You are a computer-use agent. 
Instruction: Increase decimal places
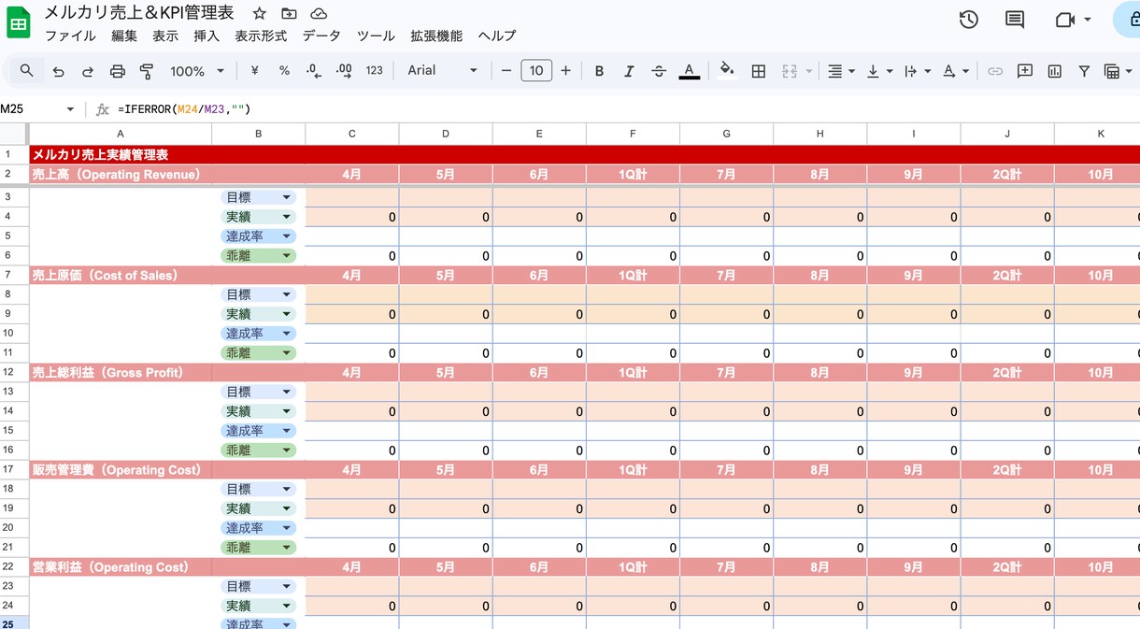click(343, 71)
